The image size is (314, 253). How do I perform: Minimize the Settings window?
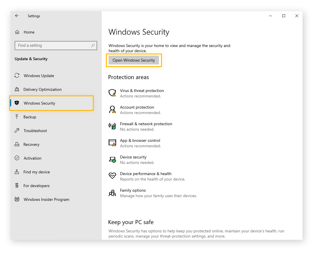270,16
